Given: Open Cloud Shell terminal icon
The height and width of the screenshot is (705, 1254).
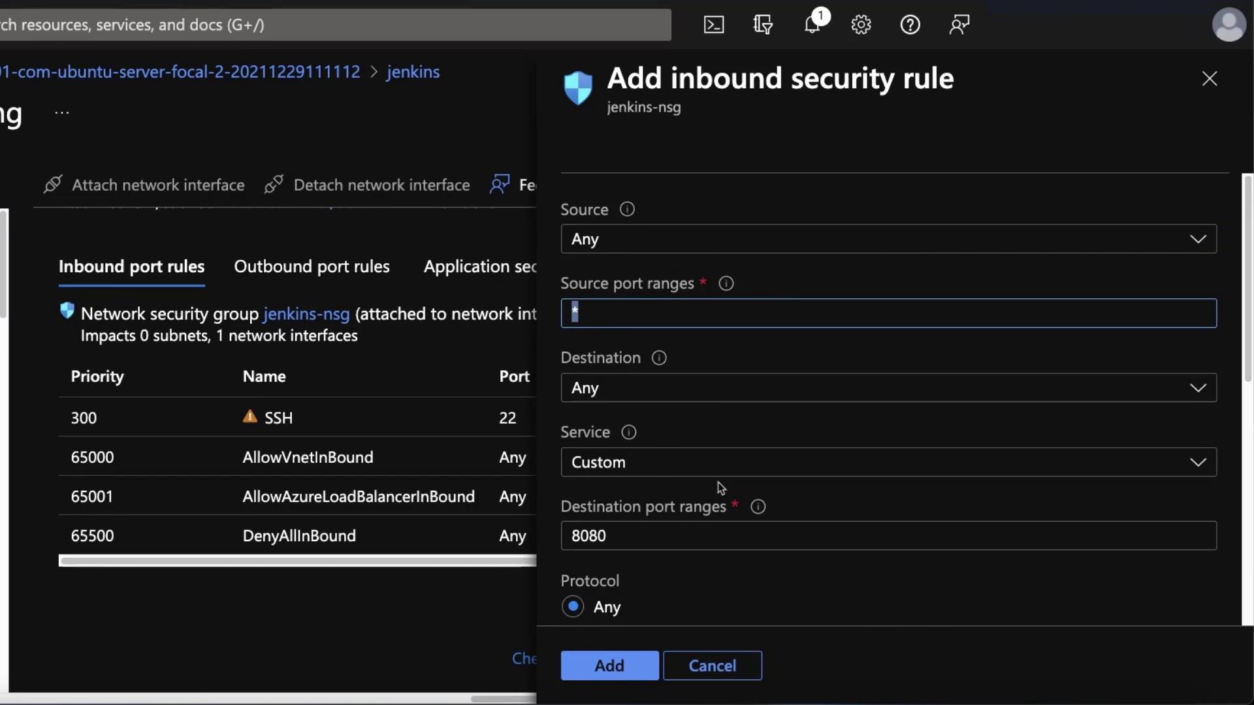Looking at the screenshot, I should click(x=714, y=25).
